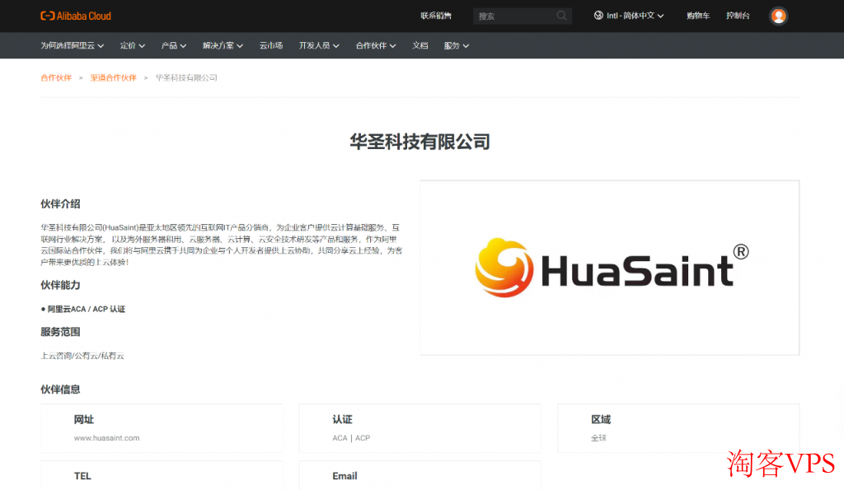Viewport: 844px width, 490px height.
Task: Click the 伙伴介绍 heading
Action: click(x=60, y=204)
